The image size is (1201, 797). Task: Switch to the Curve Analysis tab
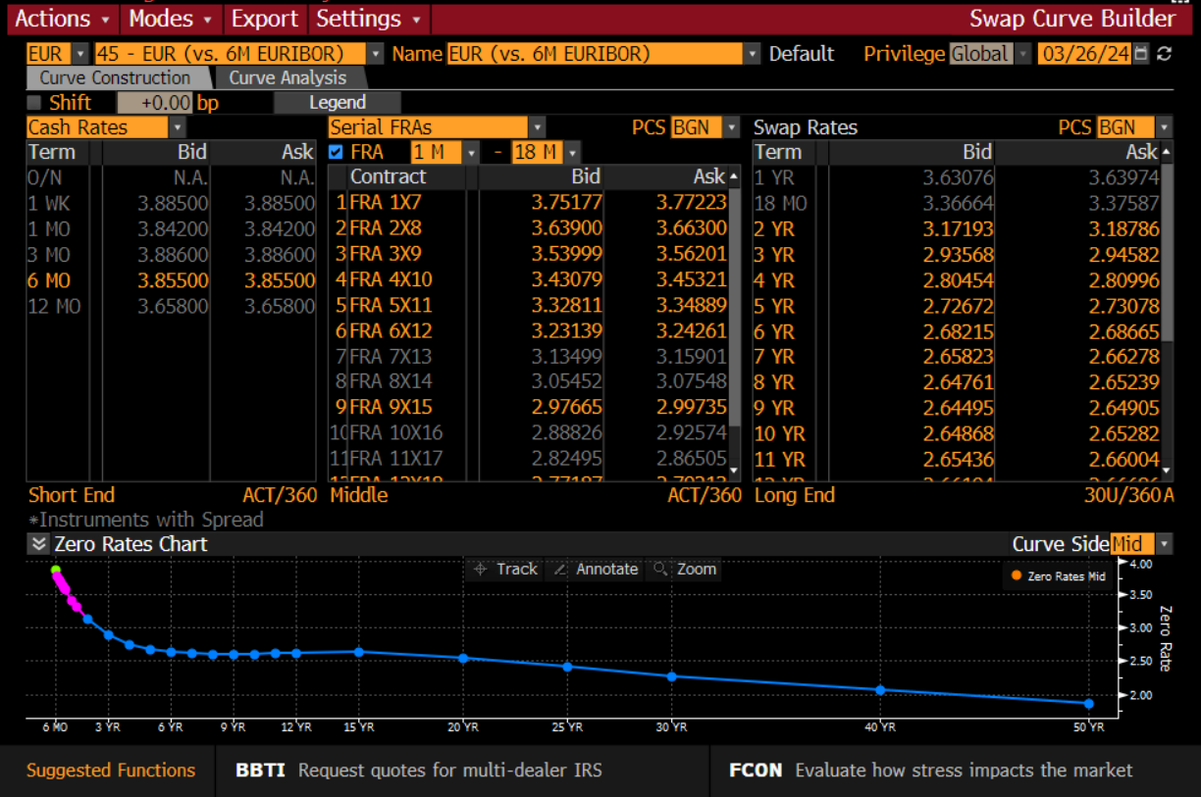[x=287, y=78]
